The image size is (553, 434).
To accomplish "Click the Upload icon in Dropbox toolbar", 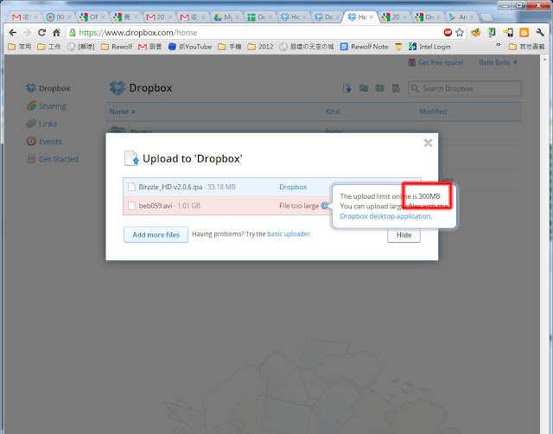I will 347,88.
